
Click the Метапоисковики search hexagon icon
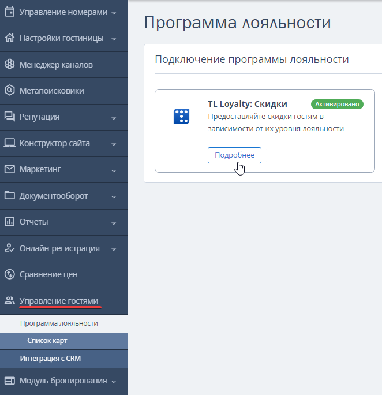[10, 90]
